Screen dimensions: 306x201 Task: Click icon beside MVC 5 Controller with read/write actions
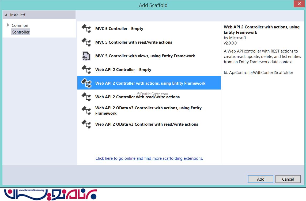pos(86,42)
